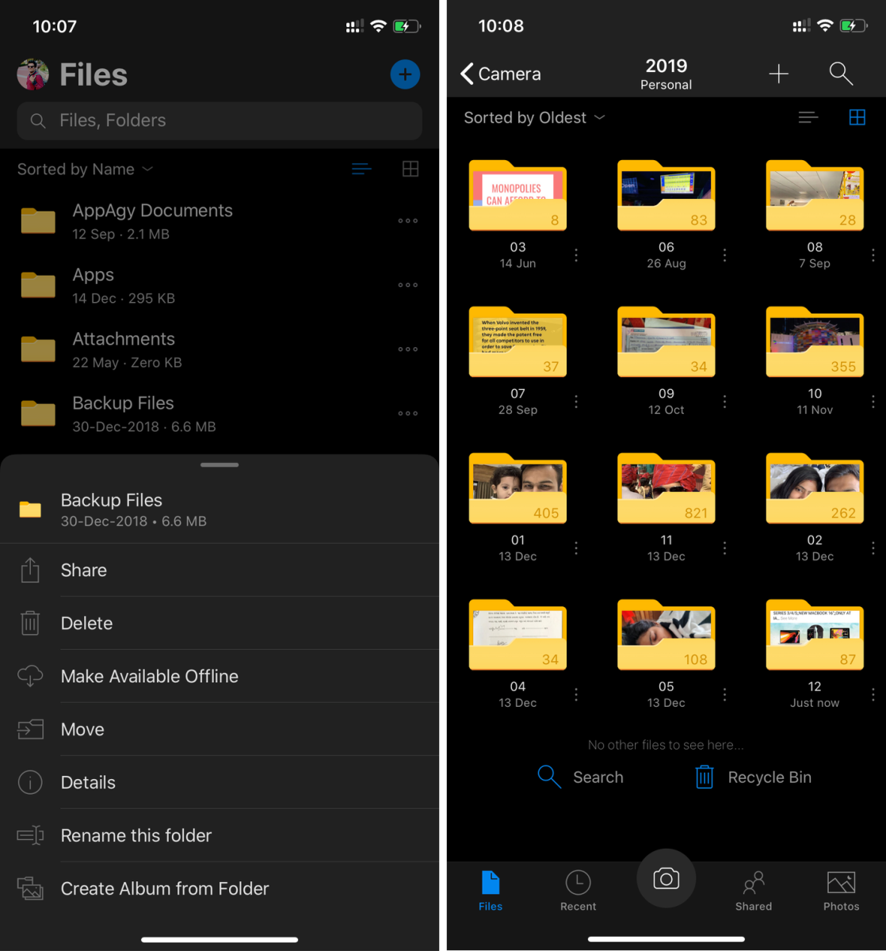This screenshot has width=886, height=951.
Task: Switch to the Photos tab
Action: tap(842, 891)
